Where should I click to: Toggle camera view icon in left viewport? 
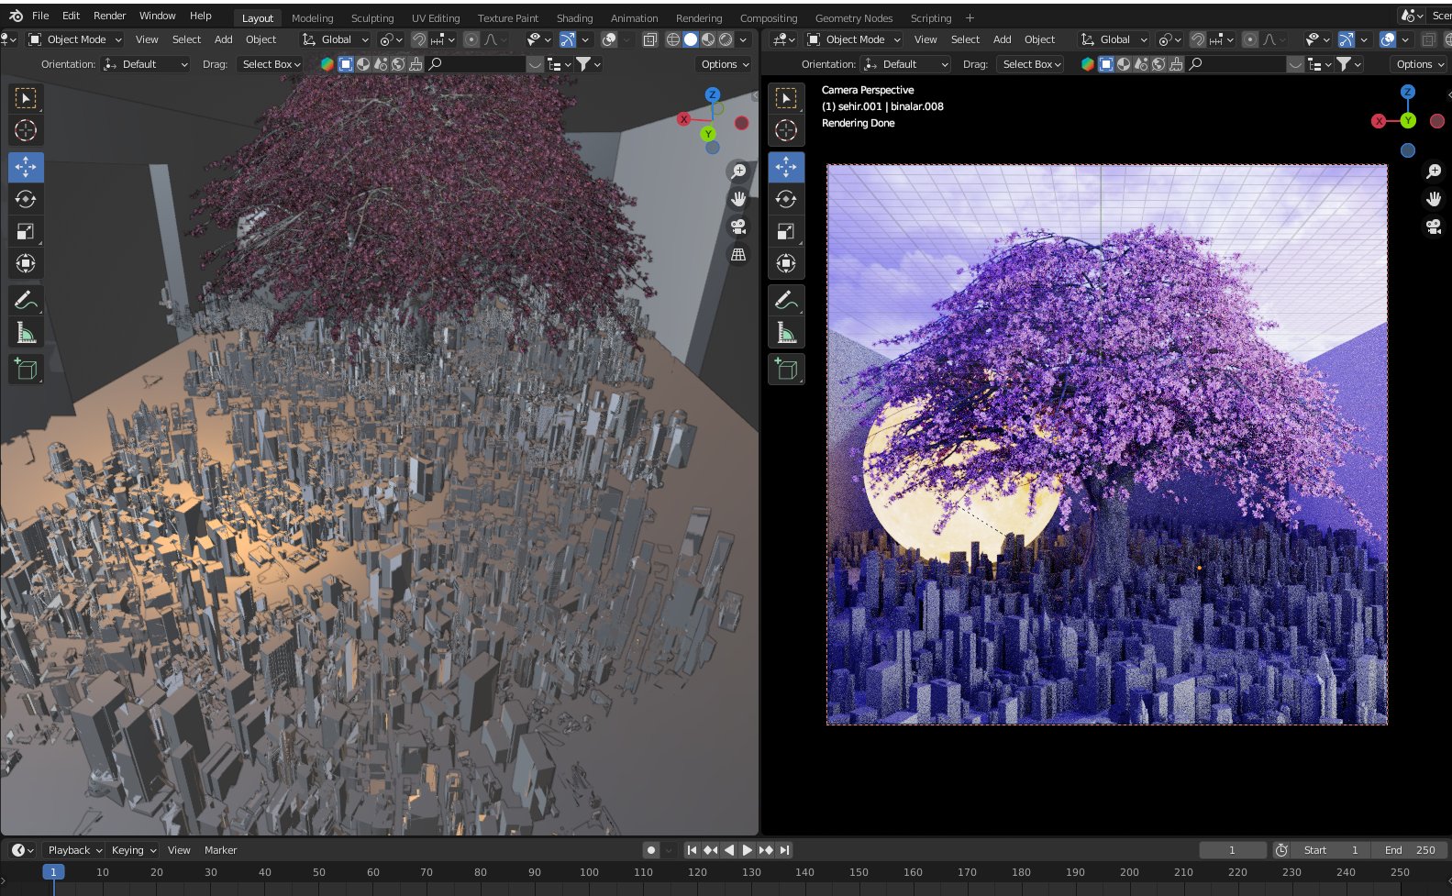click(x=738, y=227)
